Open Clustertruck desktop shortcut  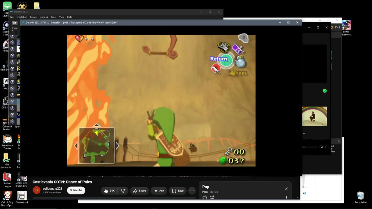(x=22, y=197)
